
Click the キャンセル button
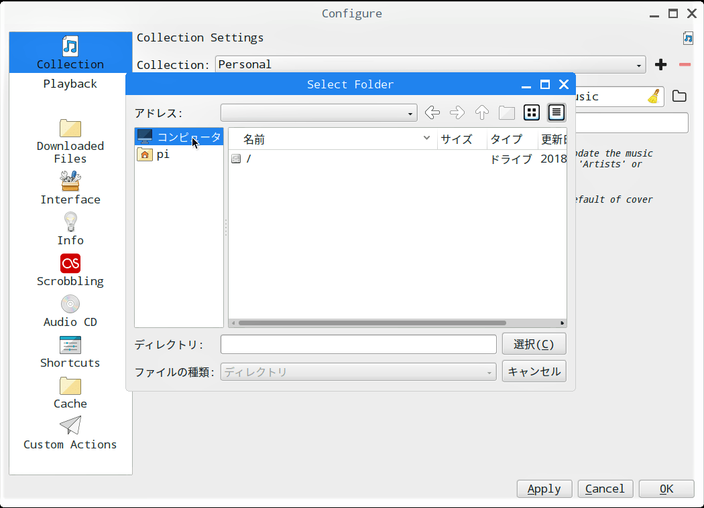(x=534, y=371)
